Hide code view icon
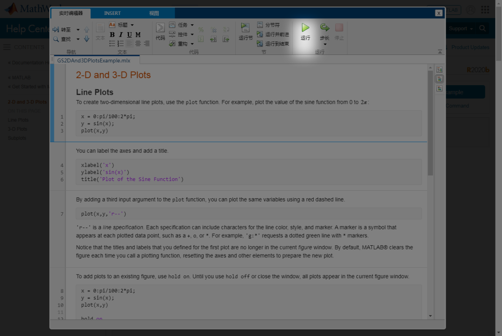 (x=440, y=88)
